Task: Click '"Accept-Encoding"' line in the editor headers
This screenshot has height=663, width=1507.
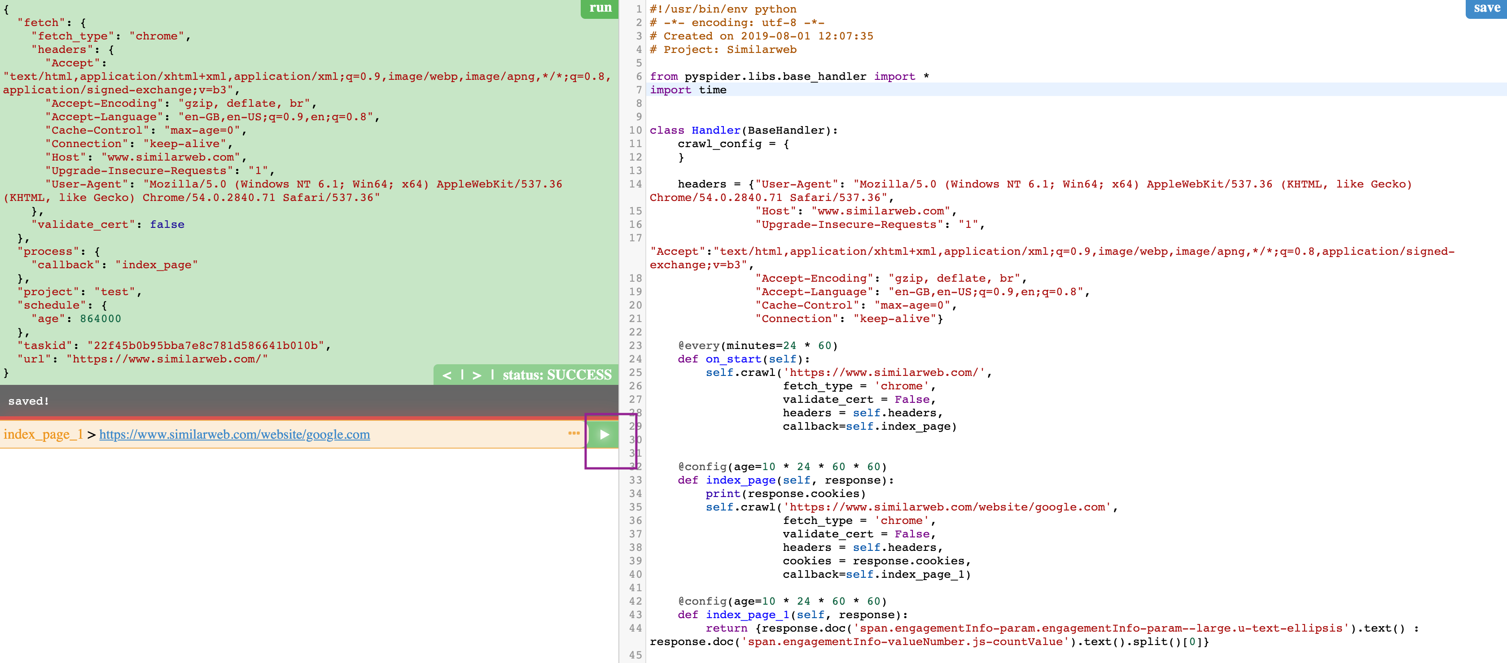Action: tap(891, 278)
